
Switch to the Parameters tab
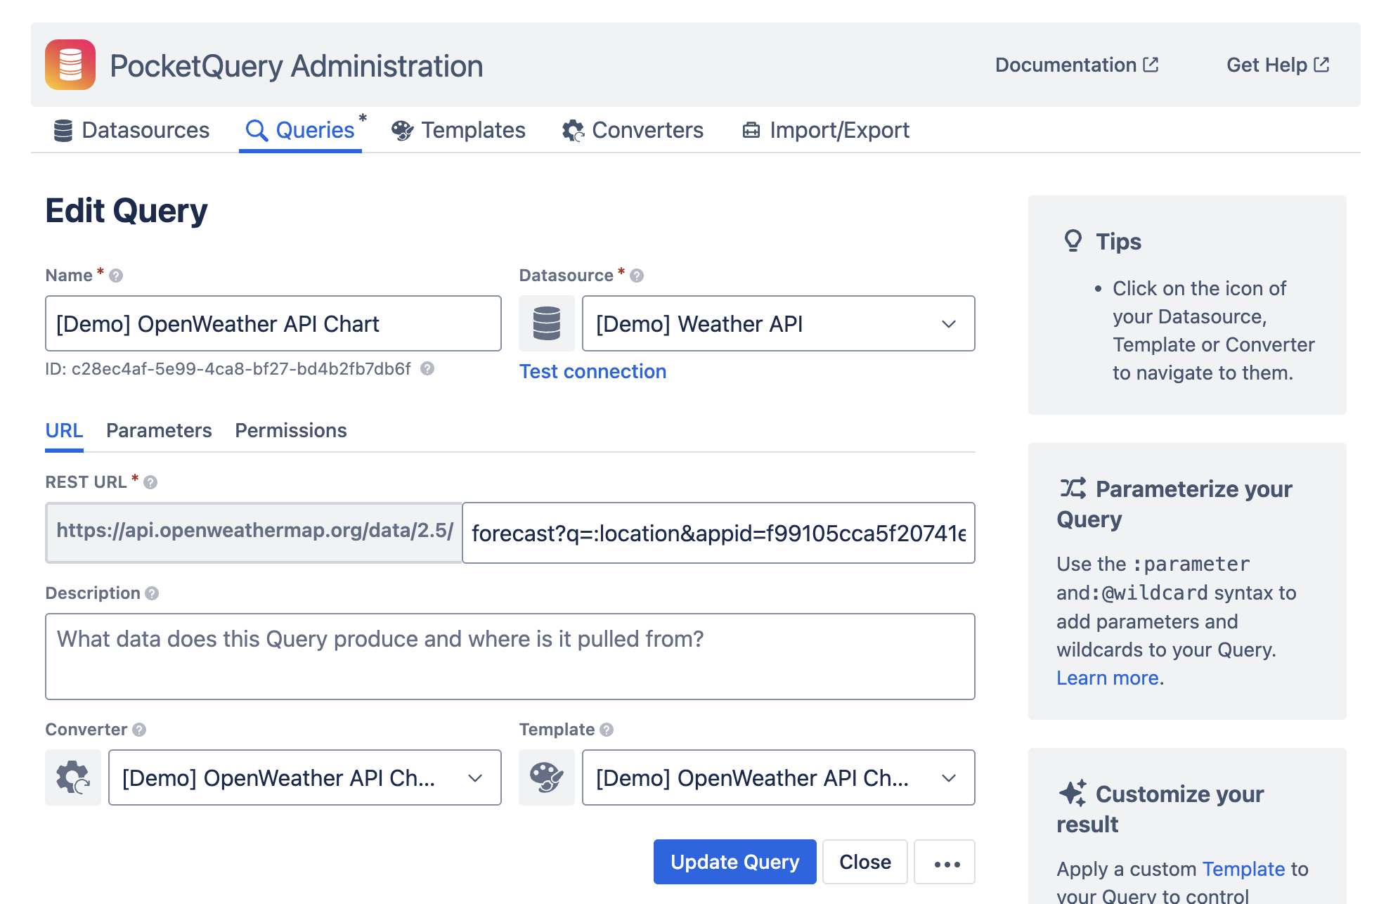[x=159, y=430]
